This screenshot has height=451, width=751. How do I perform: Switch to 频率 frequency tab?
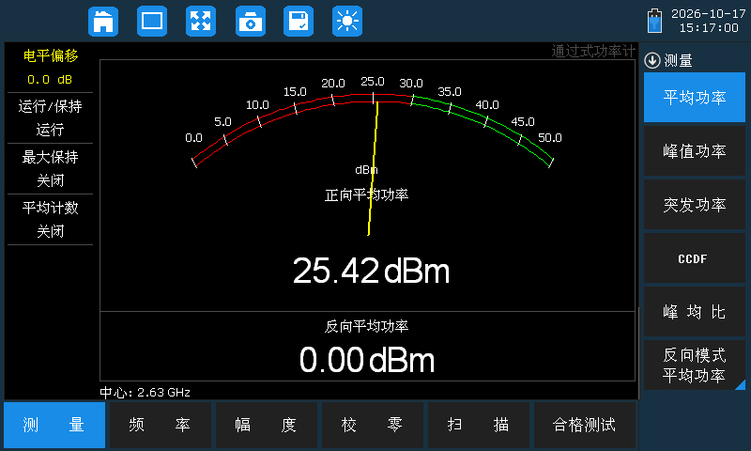coord(161,425)
